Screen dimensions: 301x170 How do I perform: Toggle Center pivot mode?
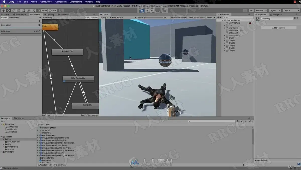pos(43,11)
